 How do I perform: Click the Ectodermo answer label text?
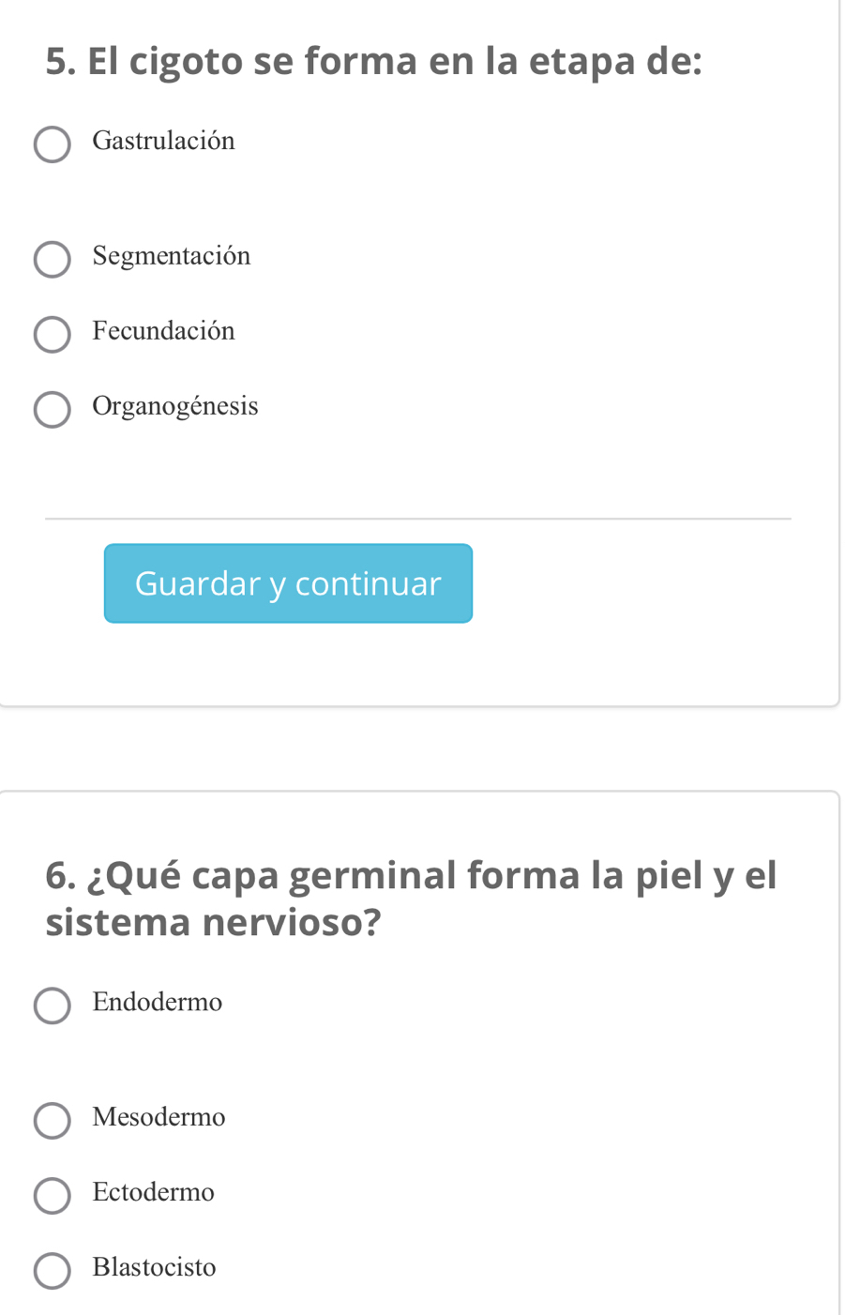(154, 1192)
